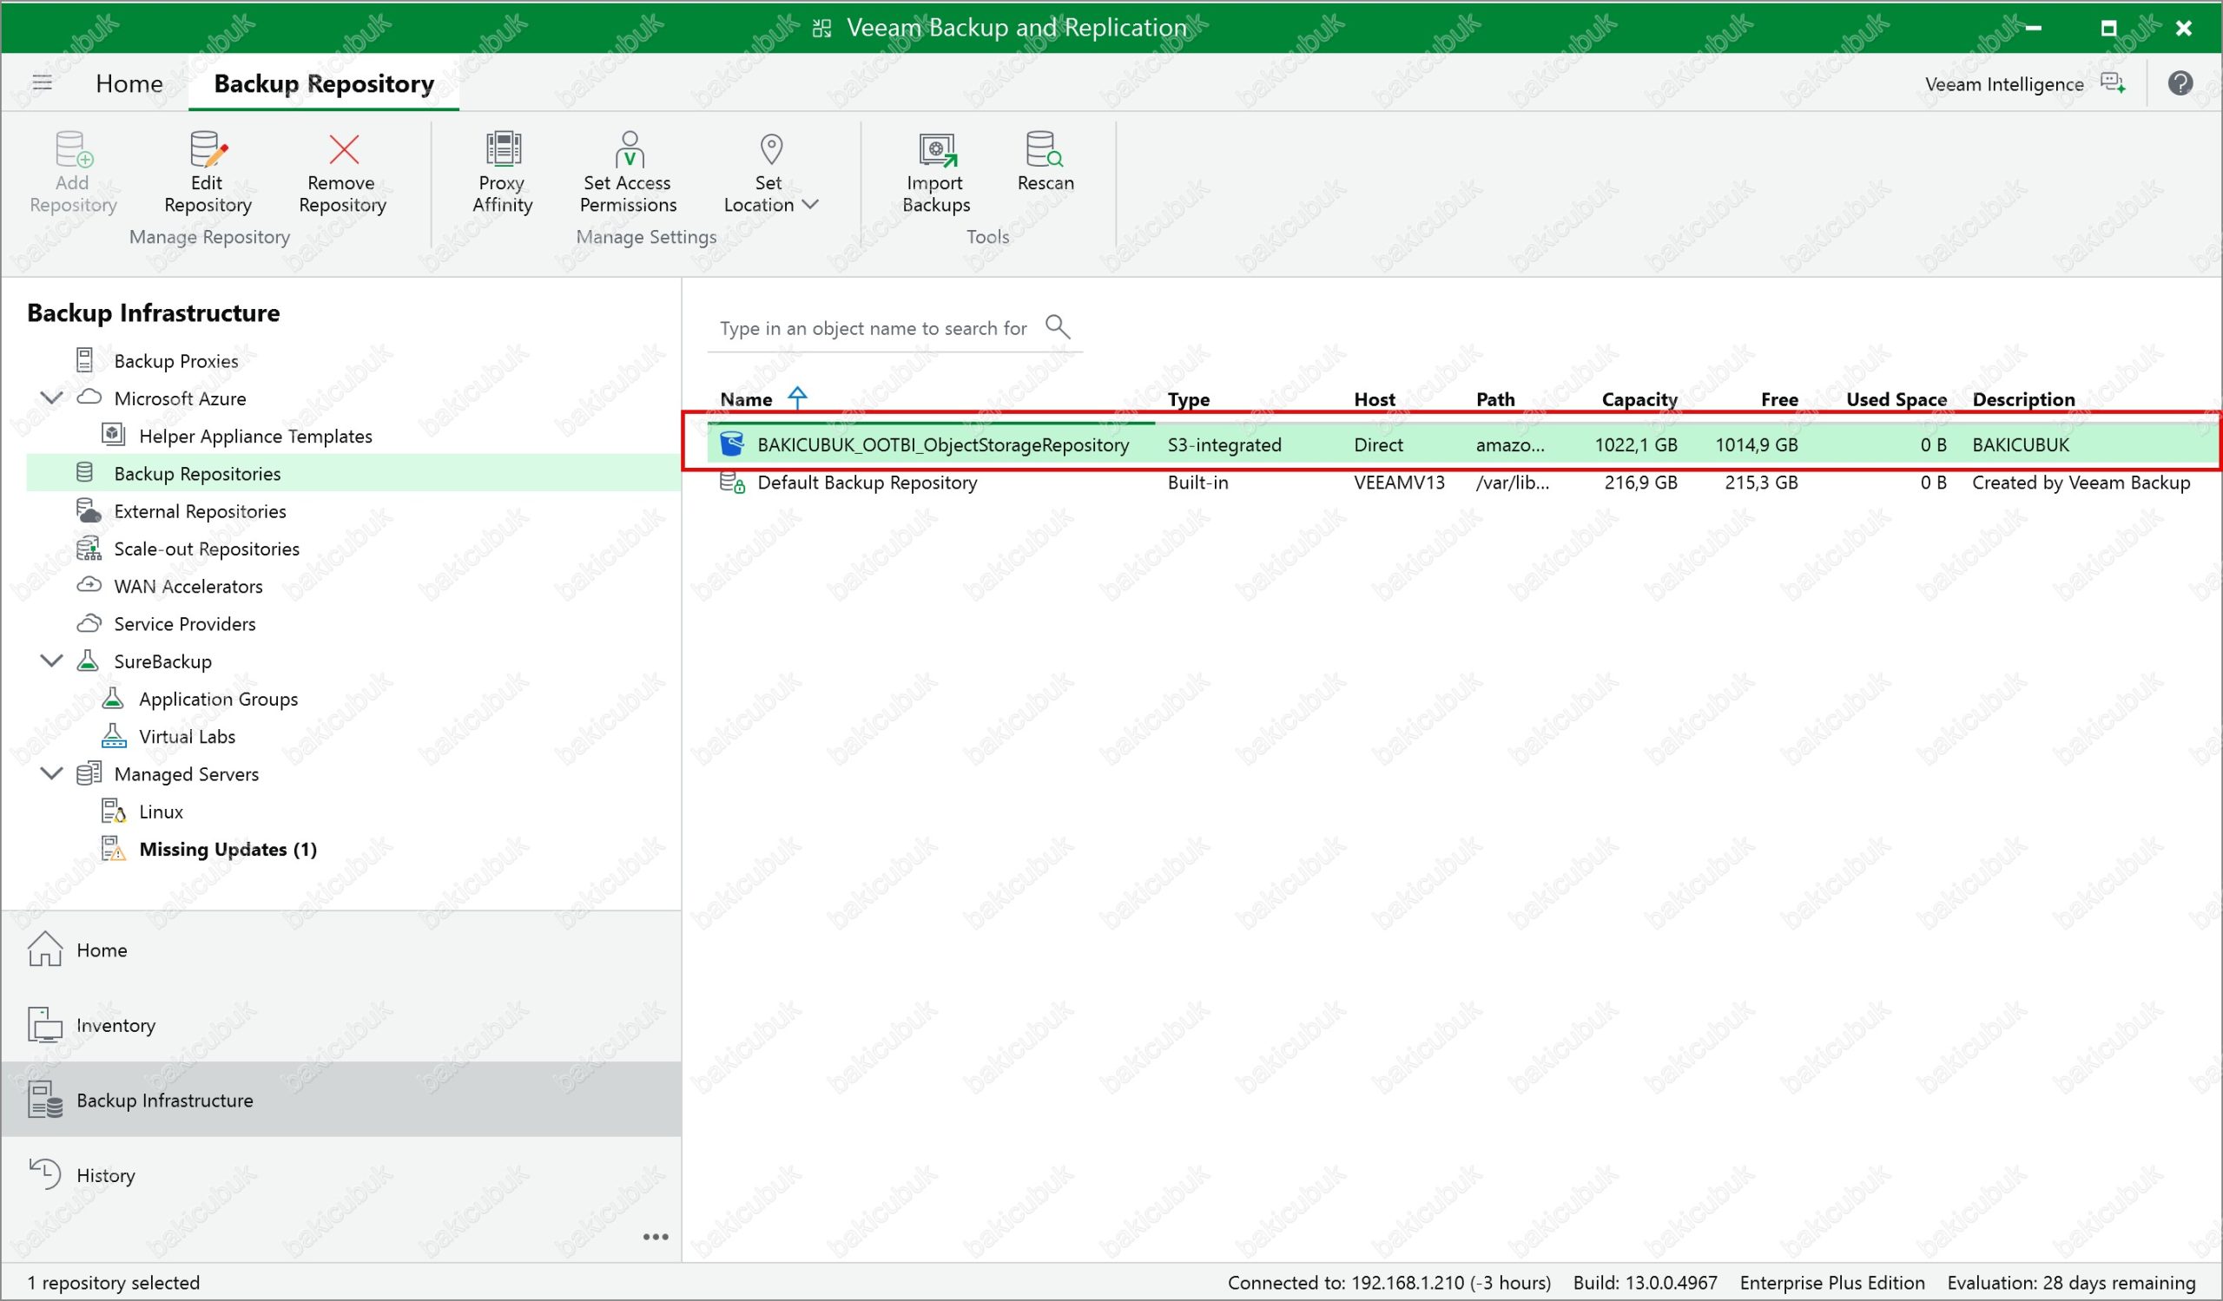Click the Build: 13.0.0.4967 status text
2223x1301 pixels.
1646,1283
